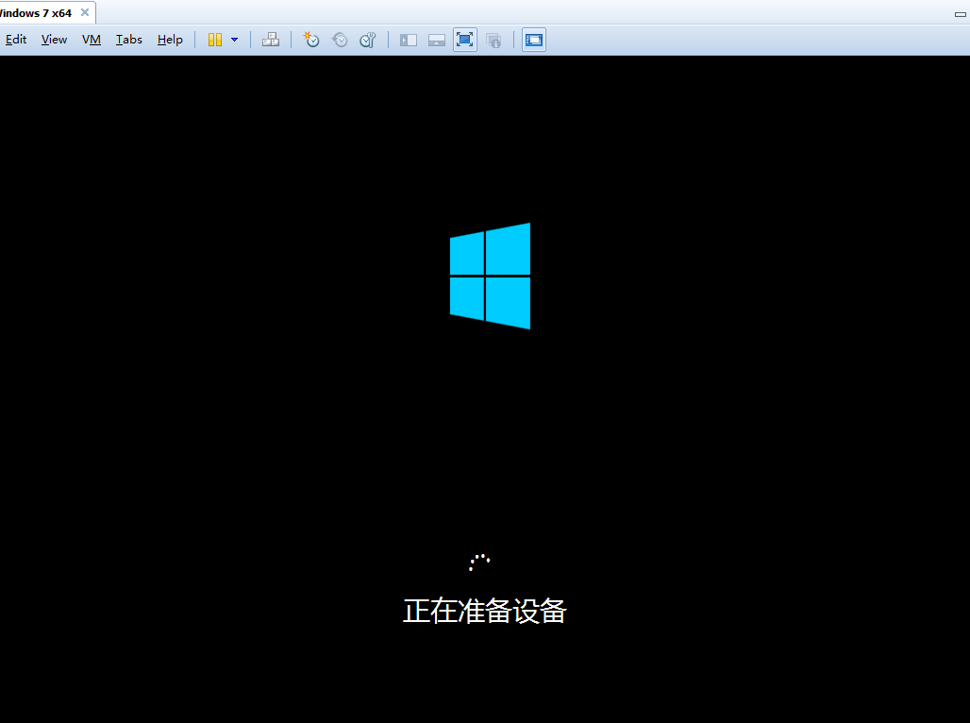
Task: Click the Unity mode icon
Action: (493, 41)
